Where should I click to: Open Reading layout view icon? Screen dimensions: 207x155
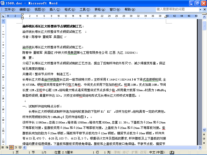pyautogui.click(x=20, y=147)
